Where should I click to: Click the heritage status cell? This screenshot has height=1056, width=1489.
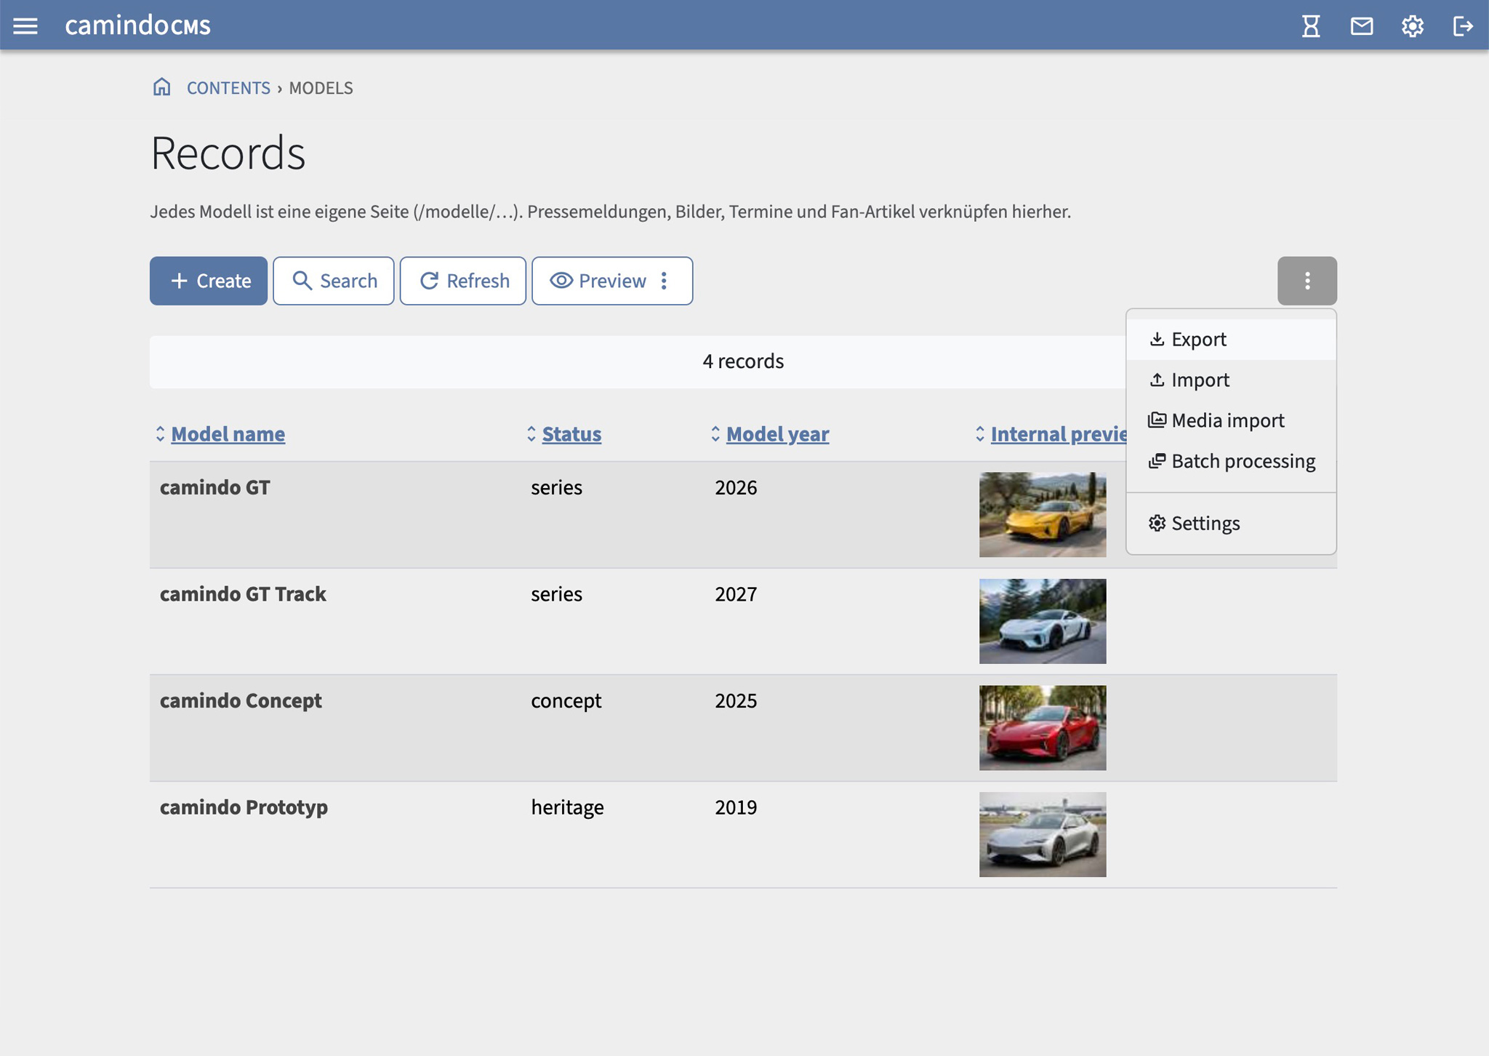coord(567,808)
